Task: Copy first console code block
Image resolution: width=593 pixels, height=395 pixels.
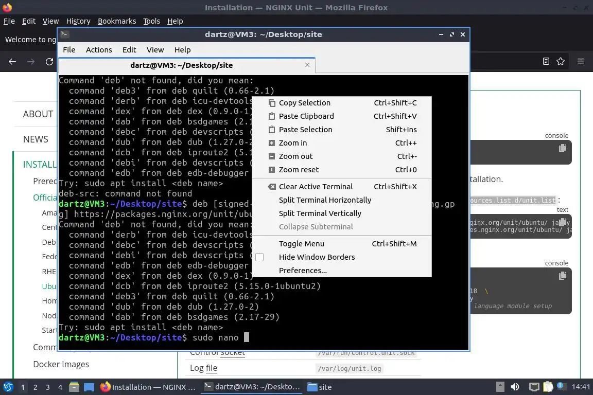Action: point(562,148)
